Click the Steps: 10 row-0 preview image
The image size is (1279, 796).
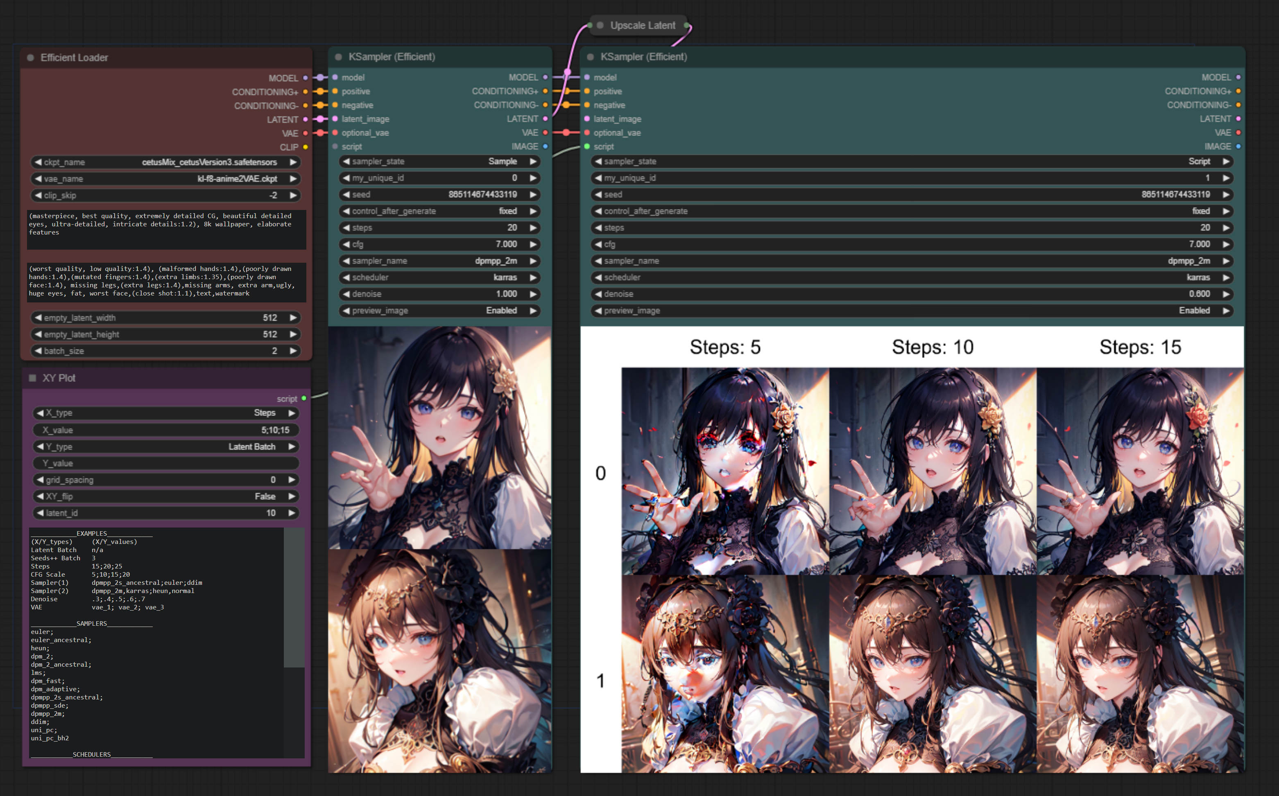click(x=933, y=471)
